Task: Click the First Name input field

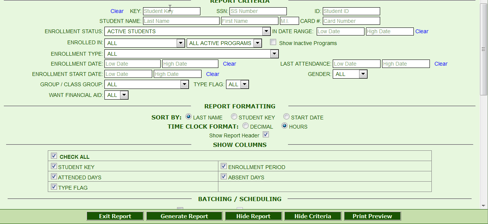Action: [x=250, y=21]
